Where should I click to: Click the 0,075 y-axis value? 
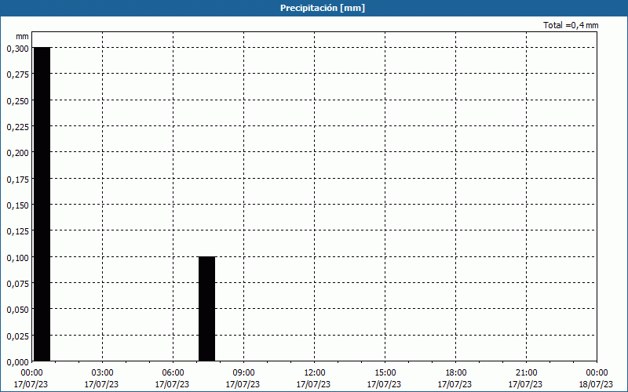pyautogui.click(x=17, y=284)
